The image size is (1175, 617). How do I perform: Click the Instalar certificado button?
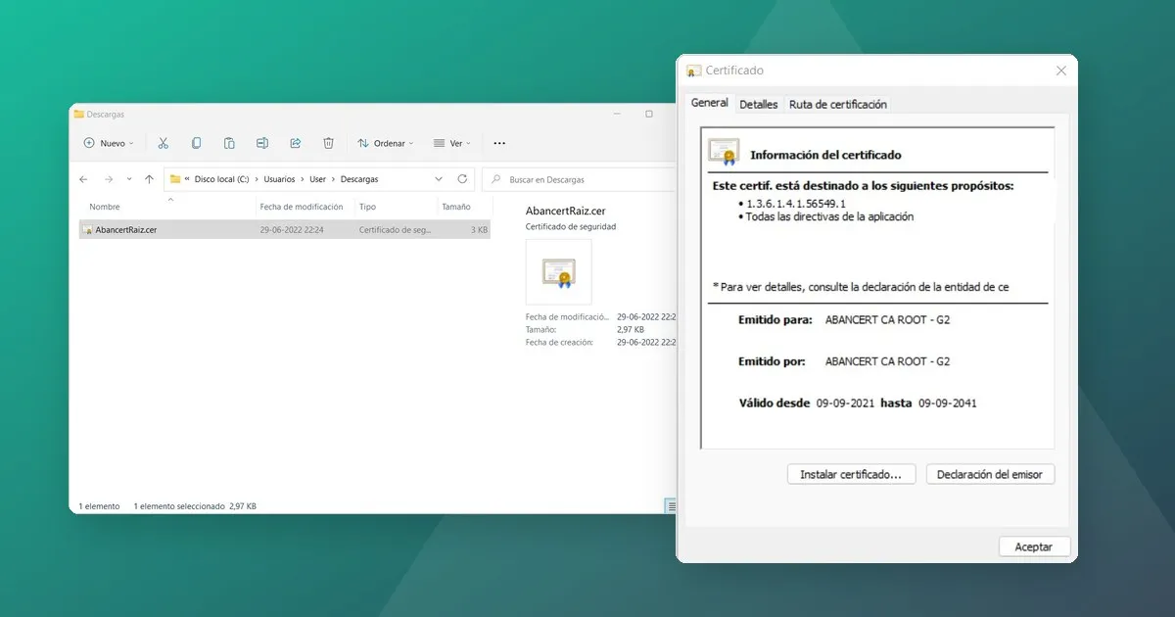click(851, 474)
